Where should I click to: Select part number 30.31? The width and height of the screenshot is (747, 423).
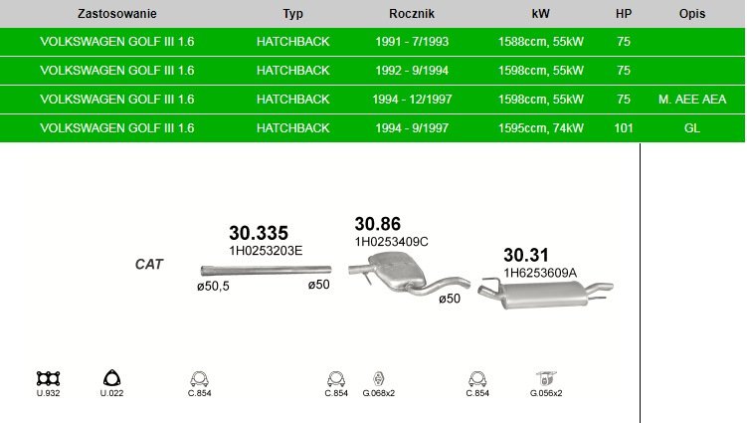(x=526, y=255)
